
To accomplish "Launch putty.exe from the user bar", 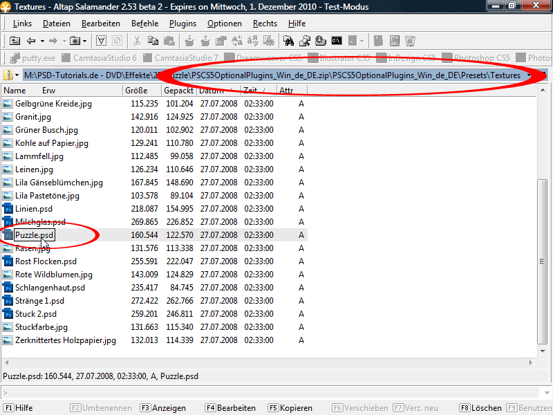I will (x=32, y=58).
